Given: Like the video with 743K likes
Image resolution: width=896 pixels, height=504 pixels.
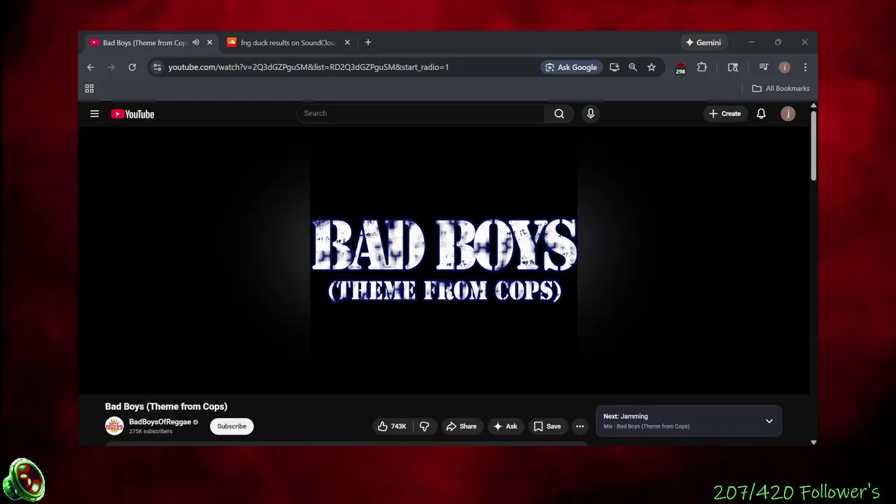Looking at the screenshot, I should [x=392, y=426].
